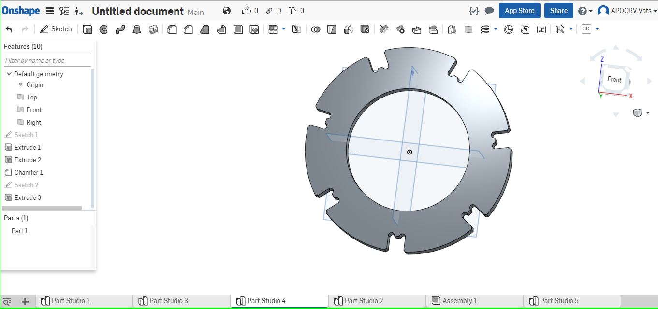Open the comments speech bubble icon
The image size is (658, 309).
coord(489,11)
